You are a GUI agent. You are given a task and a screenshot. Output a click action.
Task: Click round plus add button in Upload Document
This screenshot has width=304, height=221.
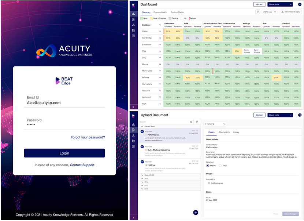click(x=196, y=213)
